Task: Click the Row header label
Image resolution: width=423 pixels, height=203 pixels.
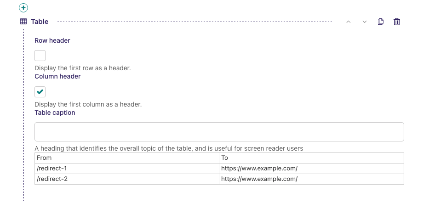Action: click(x=52, y=40)
